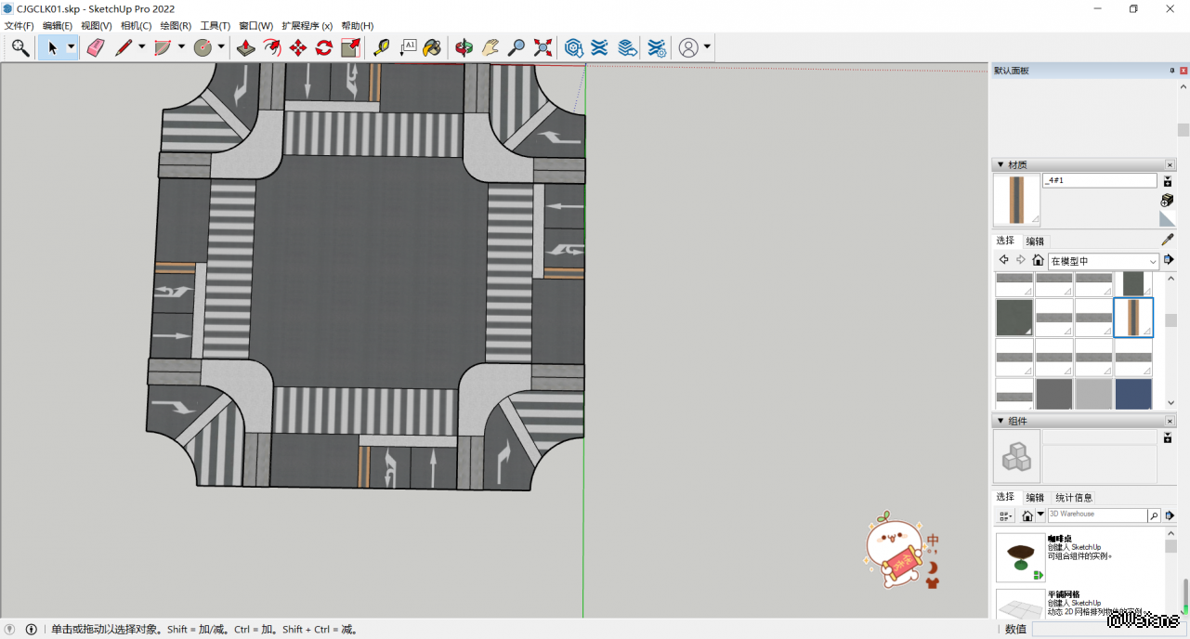
Task: Switch to 统计信息 tab in components
Action: pos(1074,498)
